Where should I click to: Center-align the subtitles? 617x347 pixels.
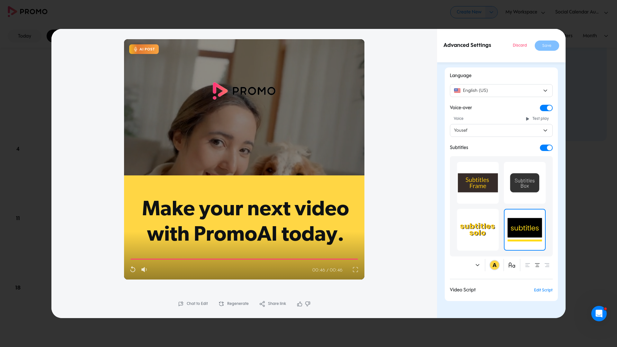[537, 265]
